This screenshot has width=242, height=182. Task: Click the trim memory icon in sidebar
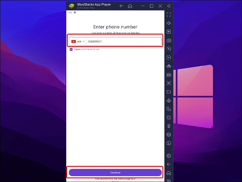click(x=169, y=66)
